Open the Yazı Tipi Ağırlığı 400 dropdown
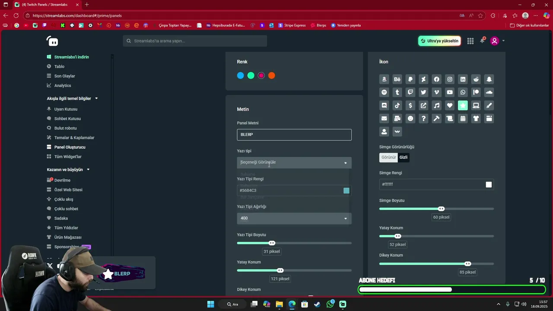553x311 pixels. [294, 218]
